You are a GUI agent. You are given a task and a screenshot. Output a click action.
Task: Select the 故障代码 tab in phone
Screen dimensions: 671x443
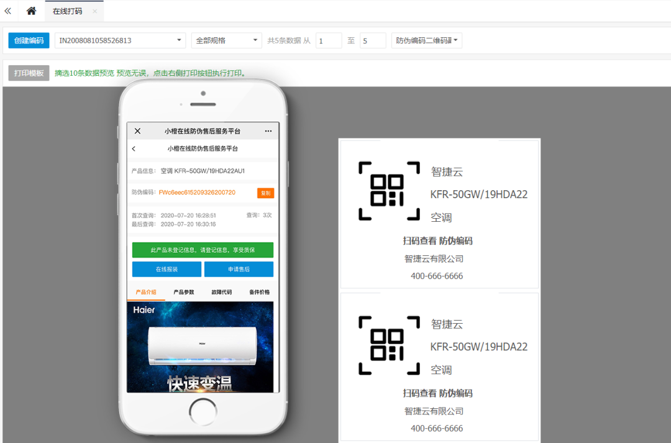[x=222, y=292]
